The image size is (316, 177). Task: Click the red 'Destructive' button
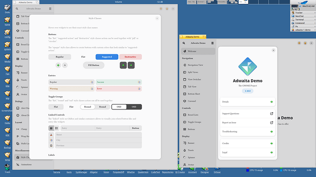pyautogui.click(x=131, y=57)
